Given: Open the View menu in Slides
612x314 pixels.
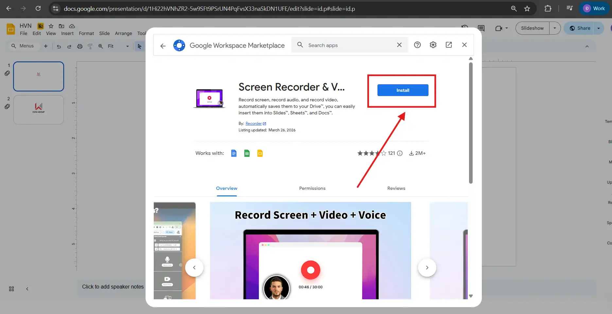Looking at the screenshot, I should (51, 33).
